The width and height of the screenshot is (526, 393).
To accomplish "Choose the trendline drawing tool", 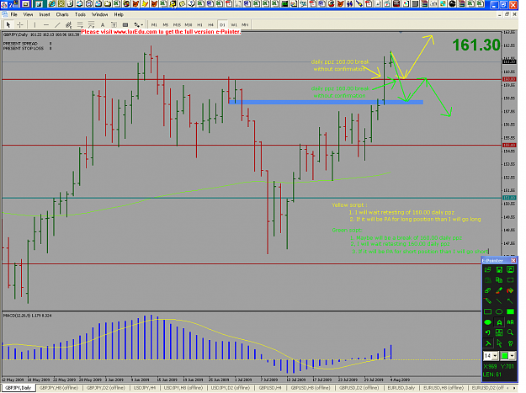I will pos(57,24).
